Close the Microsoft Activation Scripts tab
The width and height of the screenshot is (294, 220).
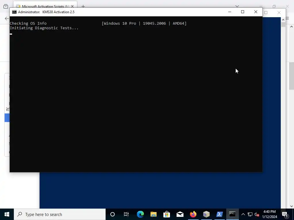[x=72, y=6]
